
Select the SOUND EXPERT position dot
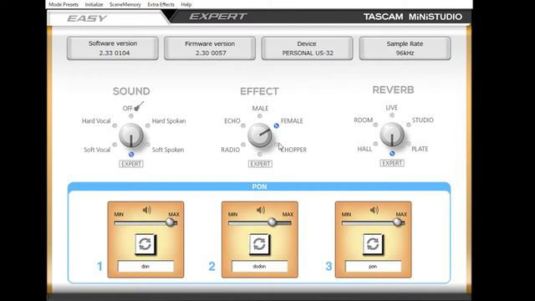pyautogui.click(x=131, y=154)
